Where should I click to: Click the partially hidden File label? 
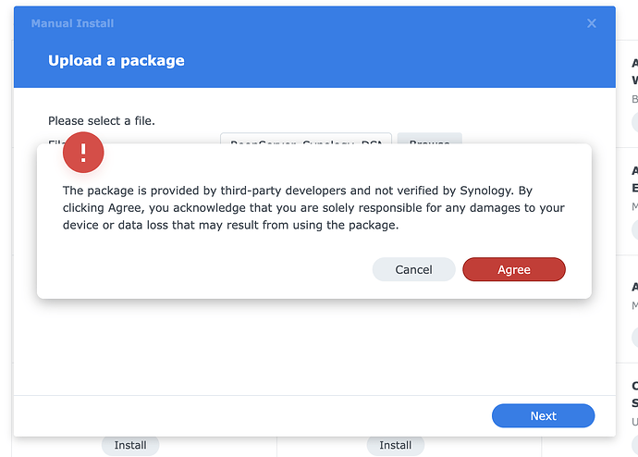55,140
